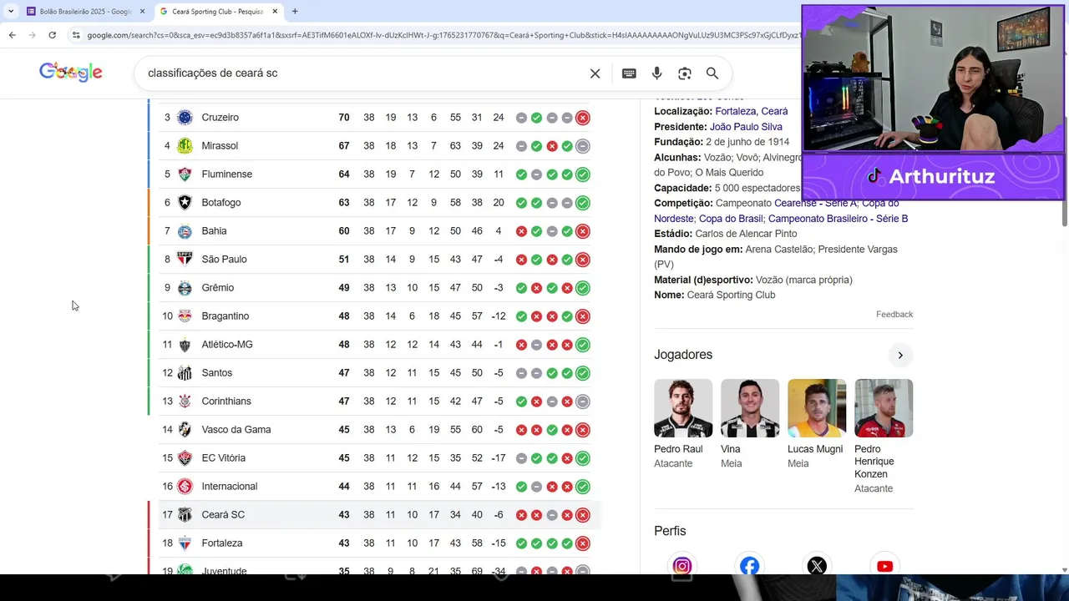
Task: Click the Google logo
Action: click(71, 73)
